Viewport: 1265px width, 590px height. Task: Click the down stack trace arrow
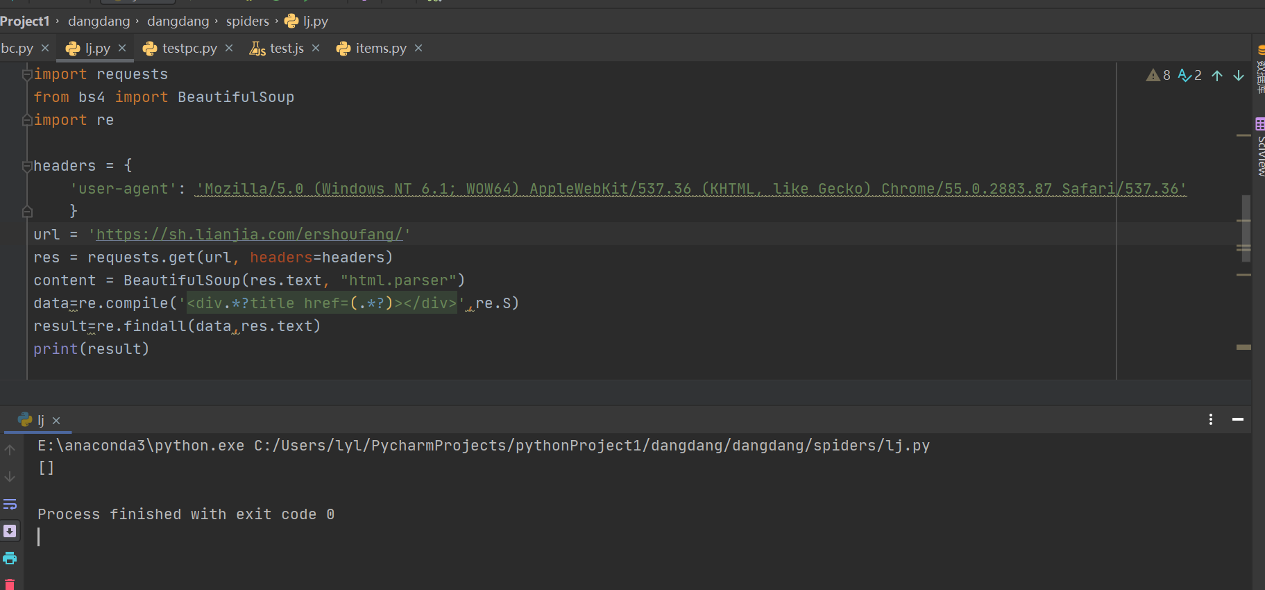click(10, 477)
